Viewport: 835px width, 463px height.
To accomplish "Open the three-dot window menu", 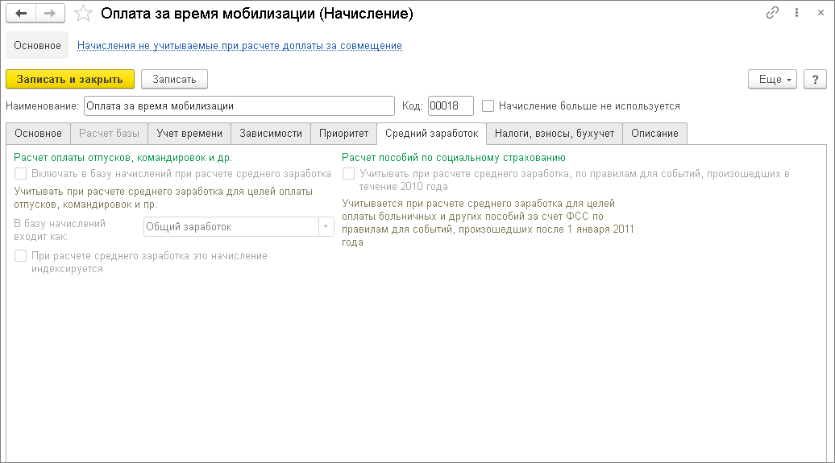I will point(796,14).
